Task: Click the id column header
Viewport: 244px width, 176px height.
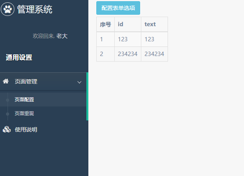Action: pos(128,24)
